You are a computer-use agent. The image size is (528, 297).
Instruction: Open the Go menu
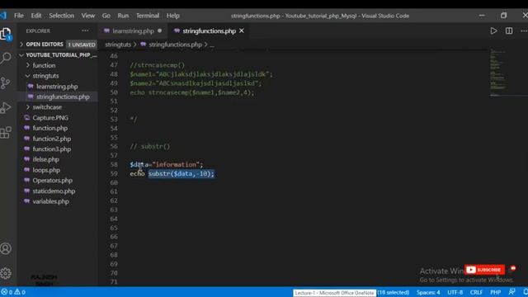(106, 16)
